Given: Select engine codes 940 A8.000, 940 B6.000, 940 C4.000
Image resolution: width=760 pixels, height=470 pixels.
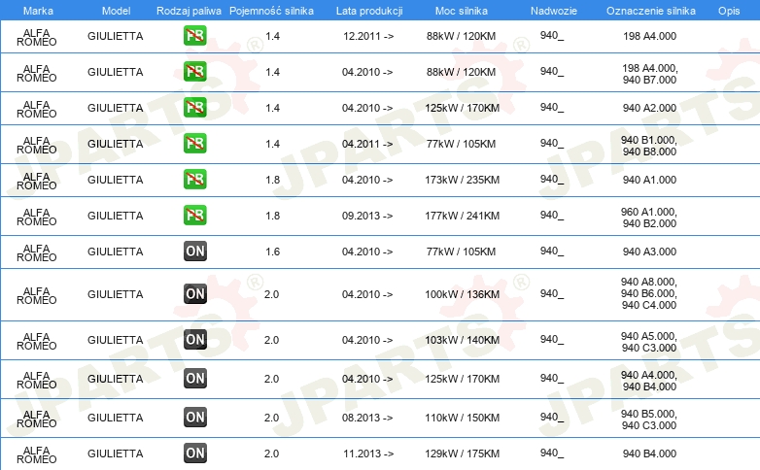Looking at the screenshot, I should 649,293.
